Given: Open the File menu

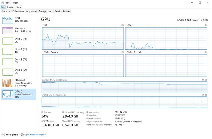Looking at the screenshot, I should [3, 7].
